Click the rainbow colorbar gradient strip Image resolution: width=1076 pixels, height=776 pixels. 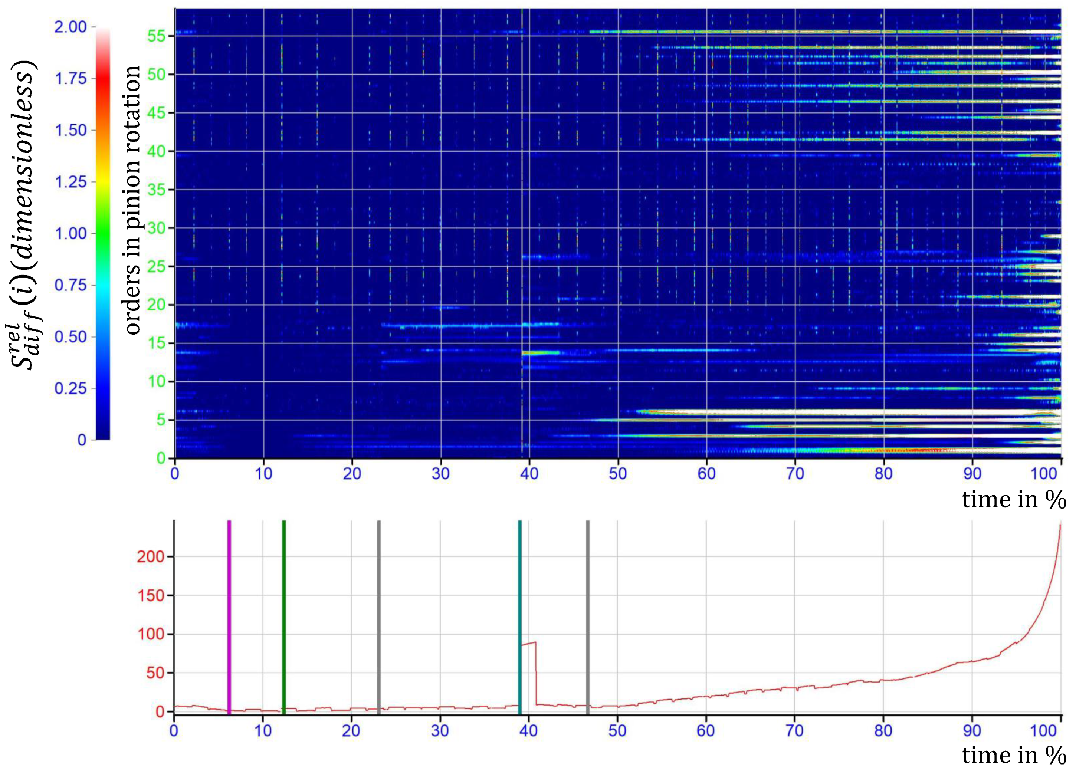tap(103, 233)
